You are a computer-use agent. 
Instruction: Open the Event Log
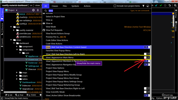click(167, 95)
